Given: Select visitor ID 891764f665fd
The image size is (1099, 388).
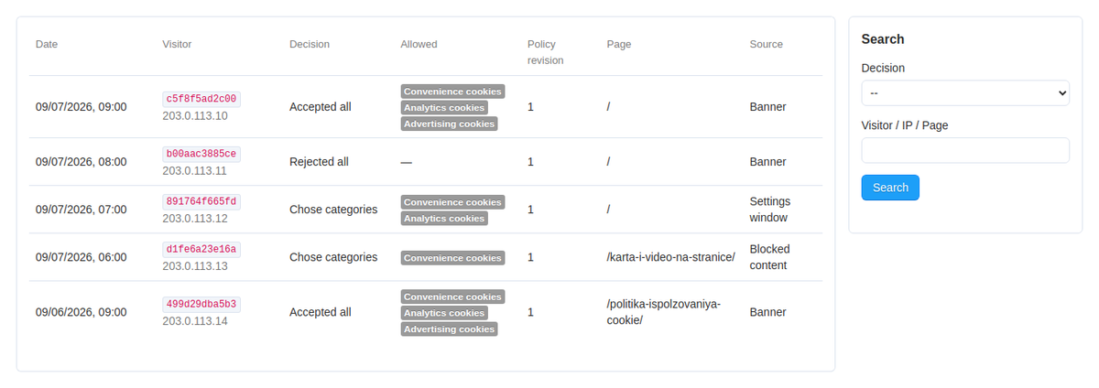Looking at the screenshot, I should 201,201.
